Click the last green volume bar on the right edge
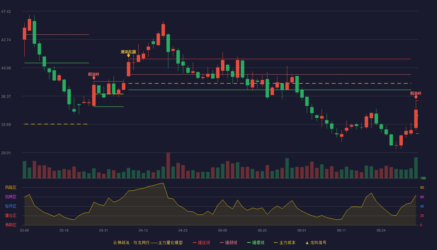 [x=416, y=168]
